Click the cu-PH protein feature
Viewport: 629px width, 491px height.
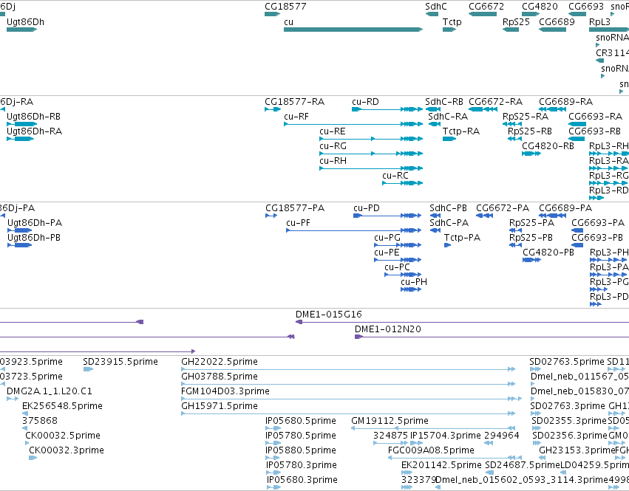click(x=411, y=289)
